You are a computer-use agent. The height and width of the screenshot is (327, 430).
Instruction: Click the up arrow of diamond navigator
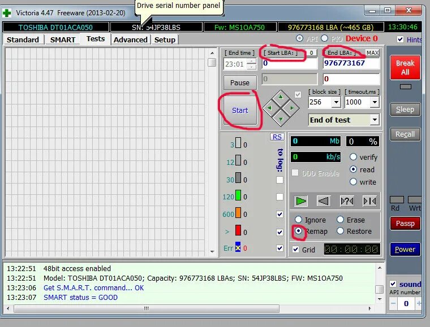(x=281, y=97)
